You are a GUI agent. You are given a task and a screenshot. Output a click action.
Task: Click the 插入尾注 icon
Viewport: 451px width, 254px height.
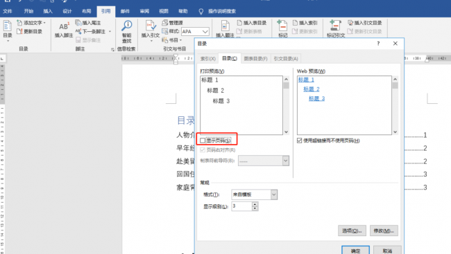(x=78, y=23)
